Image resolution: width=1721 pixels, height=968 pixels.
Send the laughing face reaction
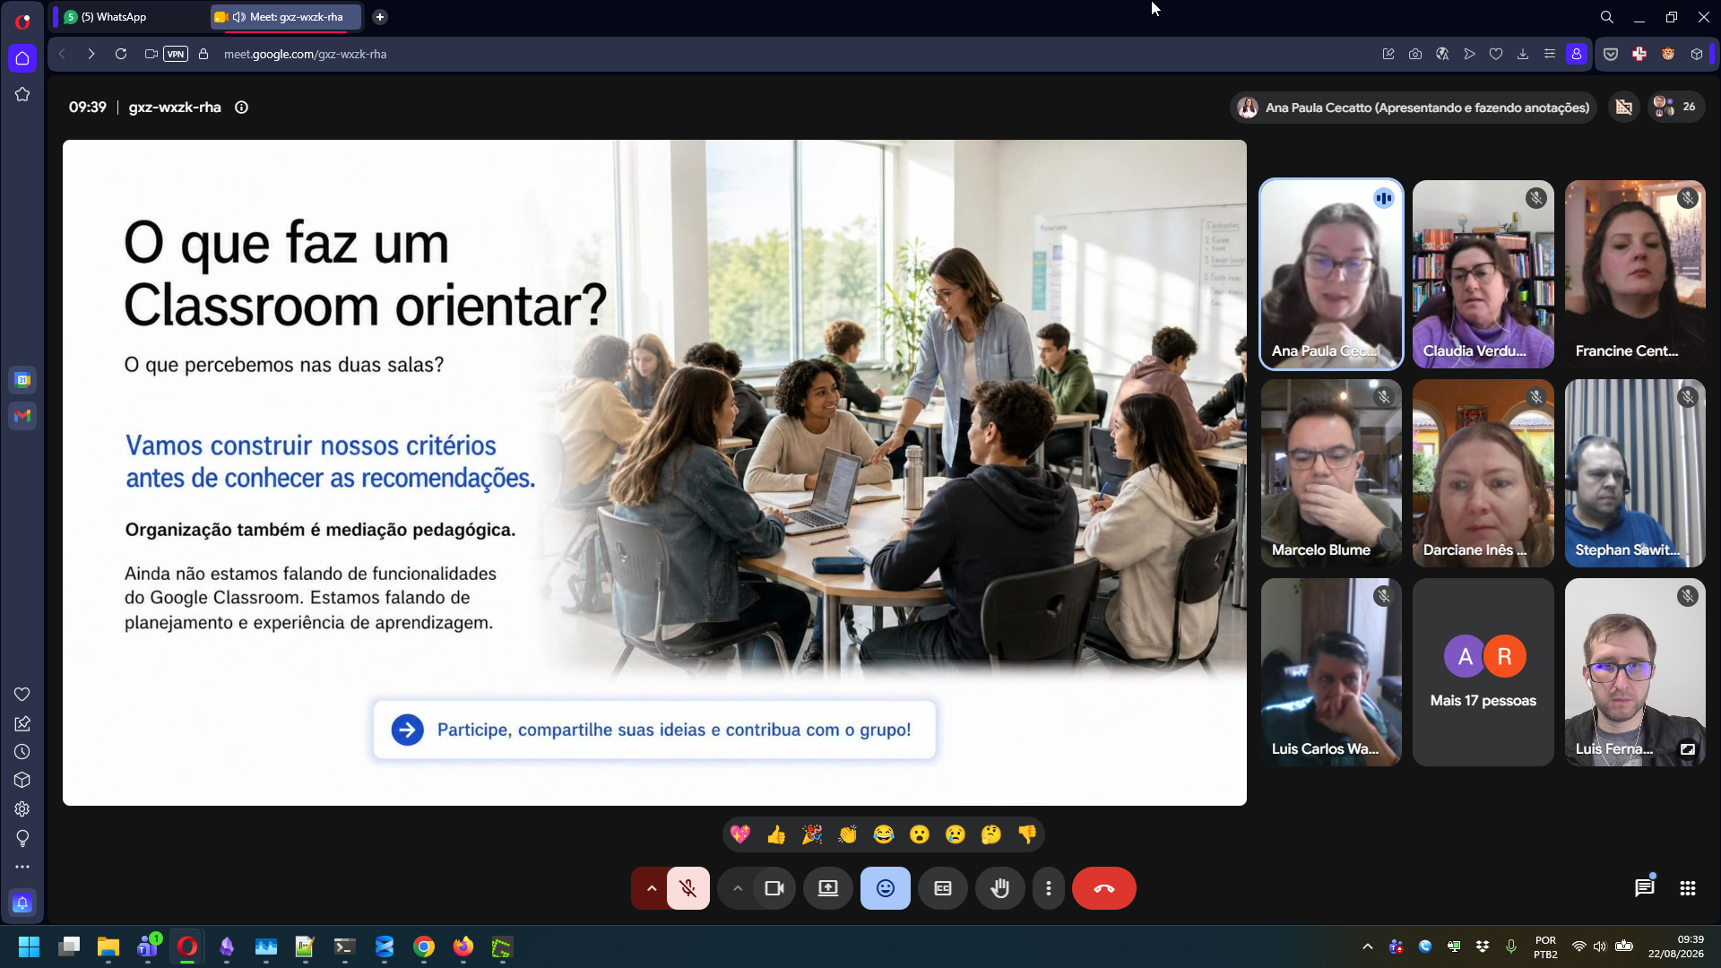pos(884,835)
